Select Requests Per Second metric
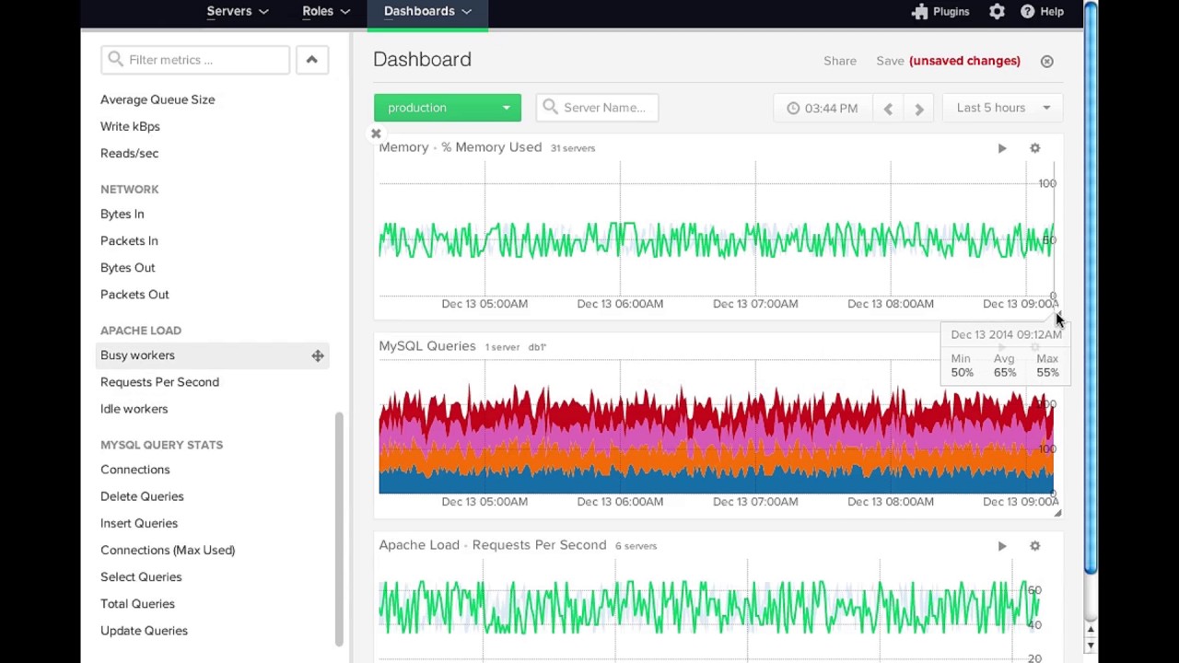1179x663 pixels. coord(159,381)
